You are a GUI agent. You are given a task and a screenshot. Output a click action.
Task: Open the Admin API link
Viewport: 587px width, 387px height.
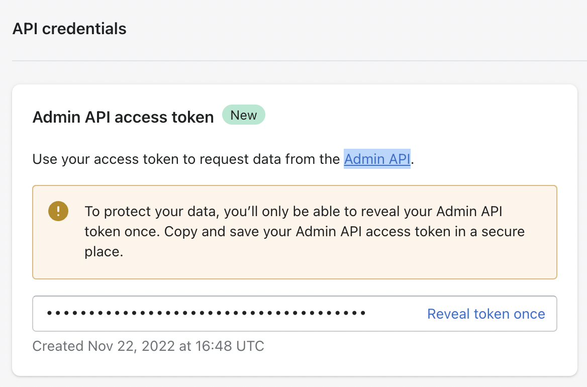377,159
